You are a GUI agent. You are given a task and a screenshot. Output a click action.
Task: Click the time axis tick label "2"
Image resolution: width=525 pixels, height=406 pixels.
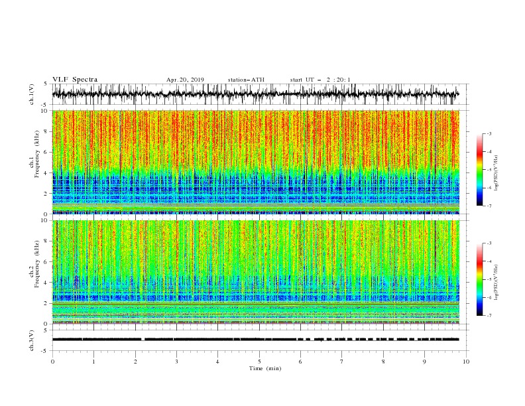pyautogui.click(x=135, y=362)
